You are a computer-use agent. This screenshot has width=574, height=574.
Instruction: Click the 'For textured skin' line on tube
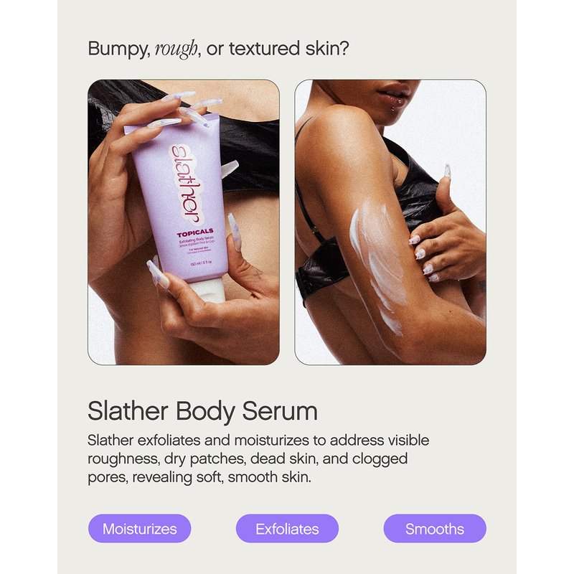(199, 249)
